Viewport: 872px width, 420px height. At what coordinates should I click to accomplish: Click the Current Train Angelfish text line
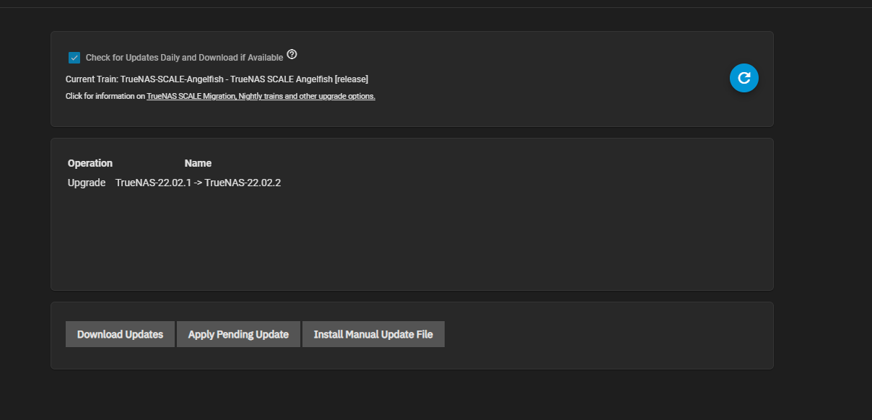(x=217, y=79)
